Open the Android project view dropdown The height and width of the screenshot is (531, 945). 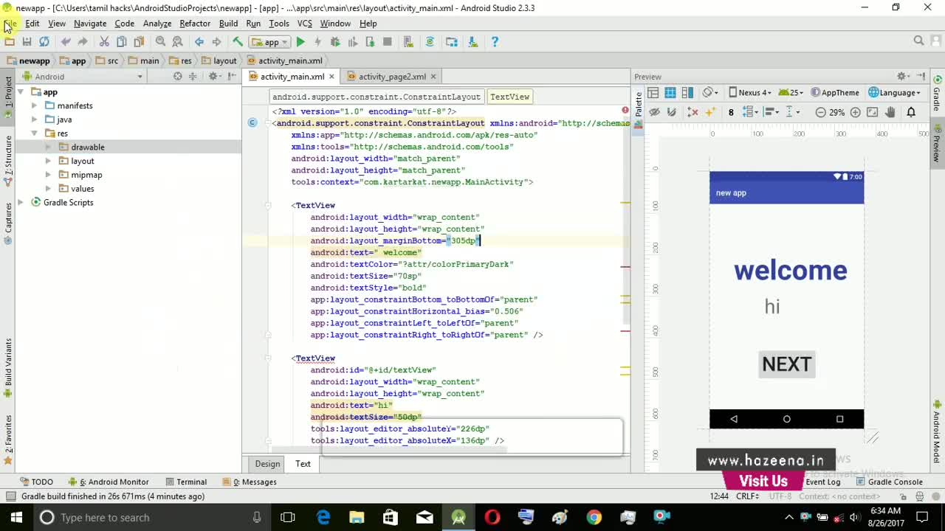pos(83,77)
